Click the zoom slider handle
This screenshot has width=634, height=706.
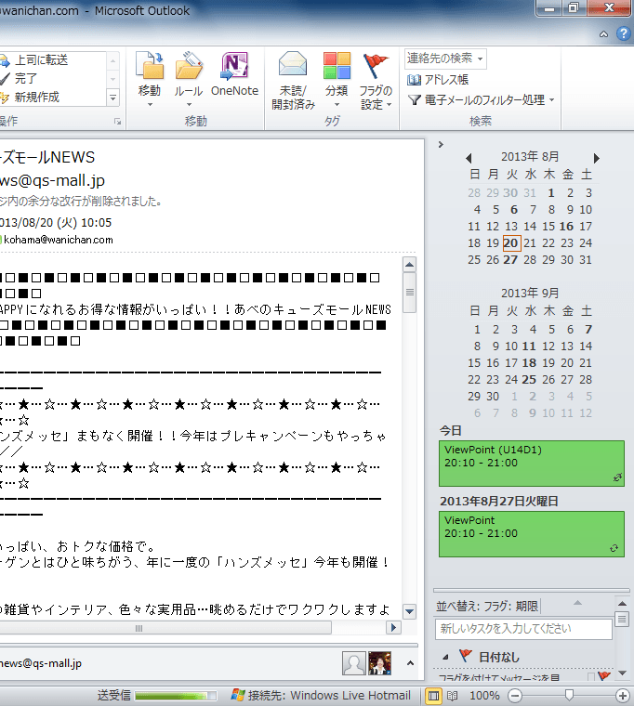[569, 696]
